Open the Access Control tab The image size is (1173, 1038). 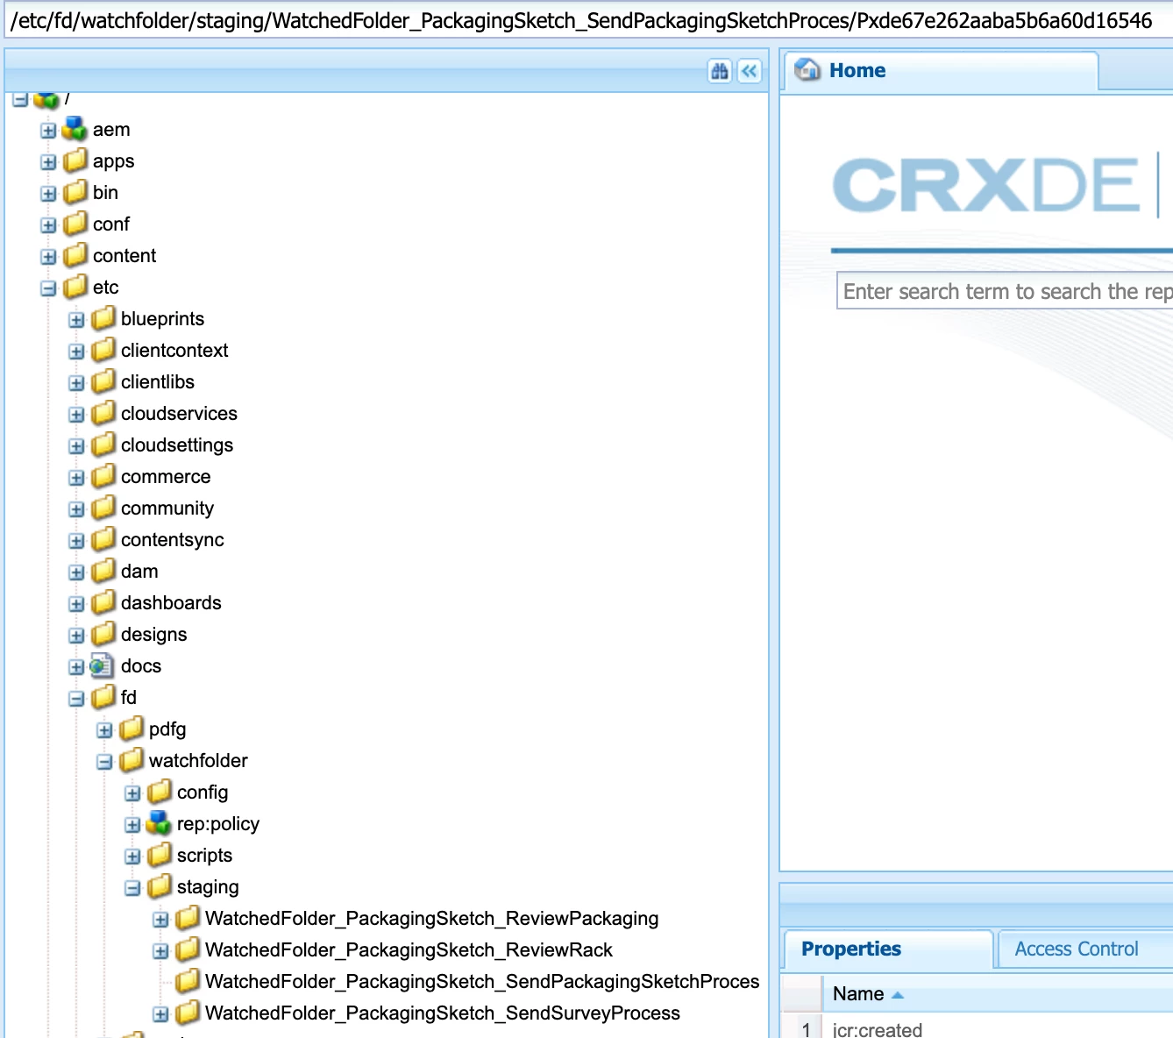coord(1077,949)
